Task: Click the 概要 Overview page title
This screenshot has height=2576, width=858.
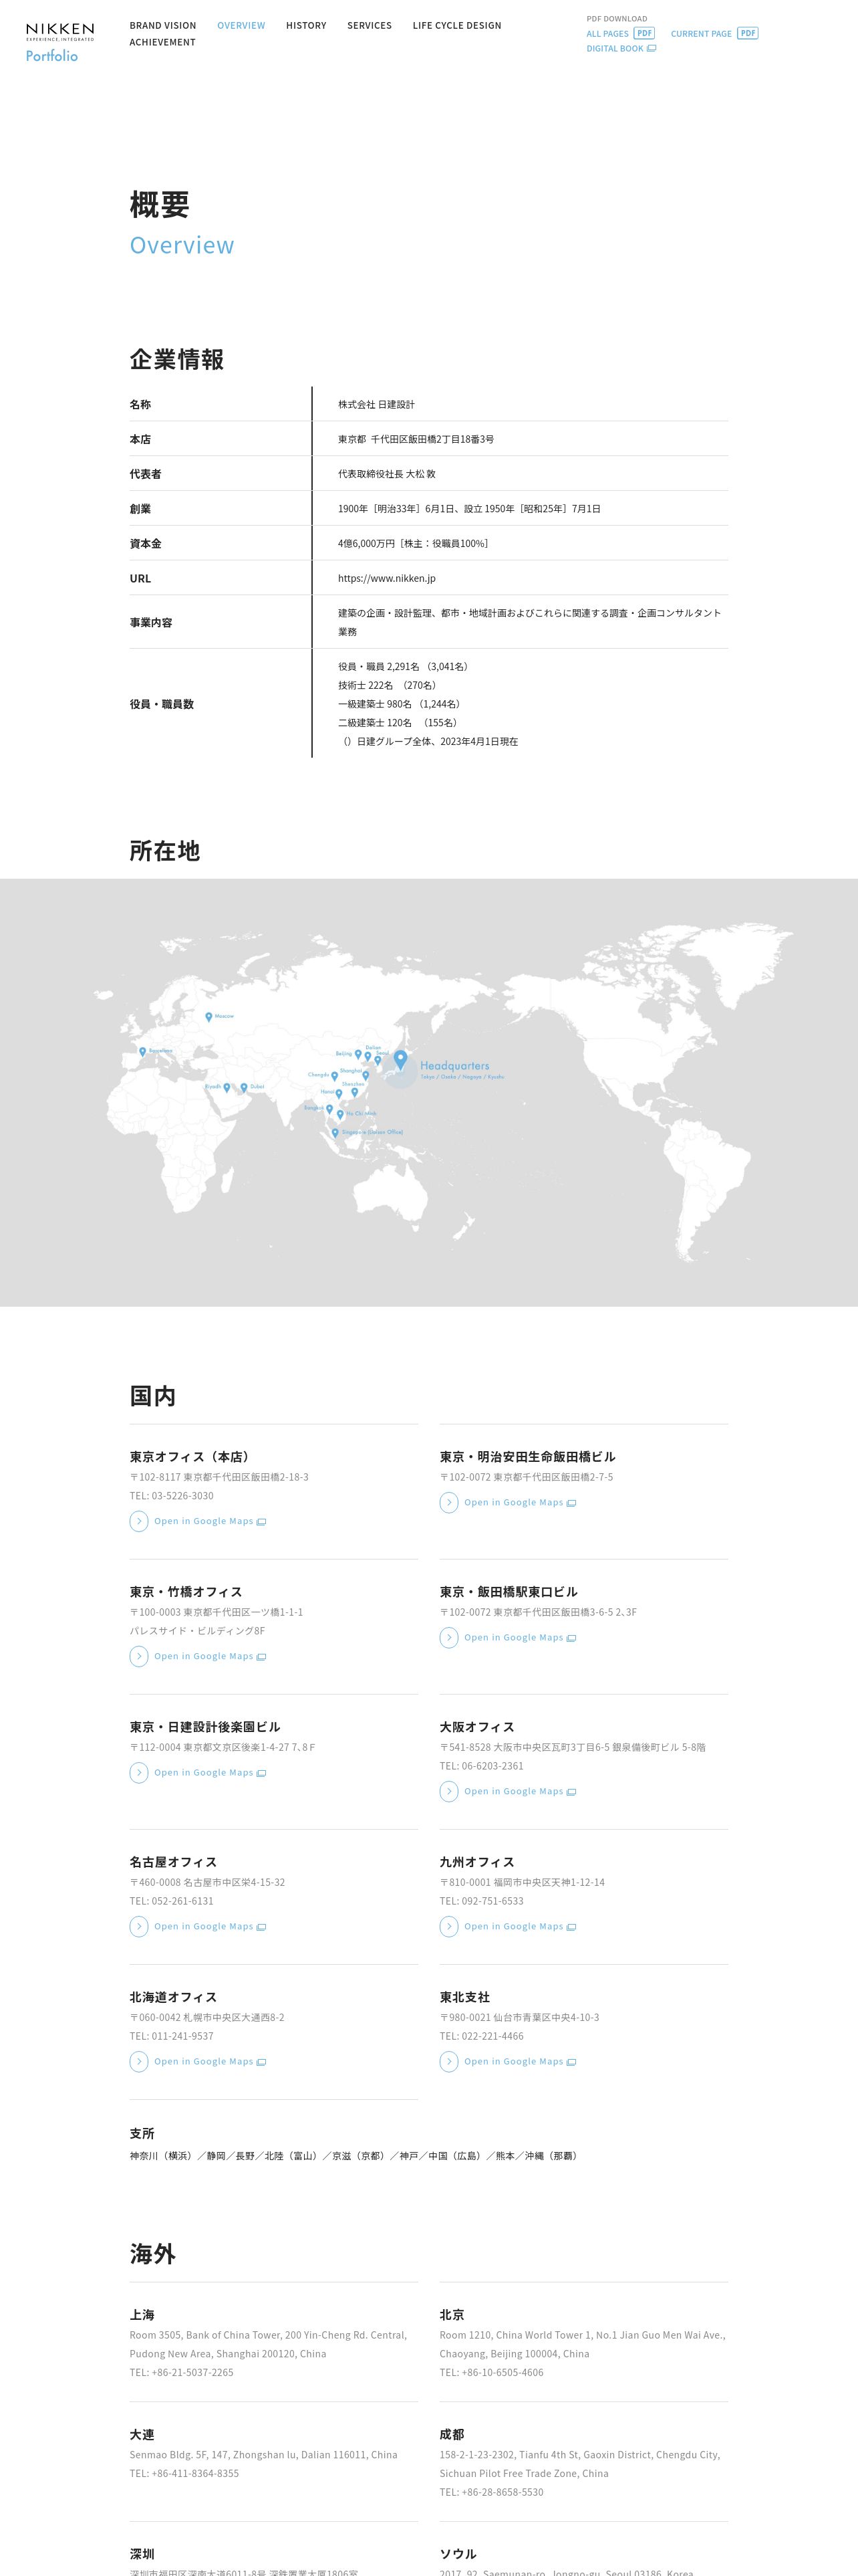Action: [182, 222]
